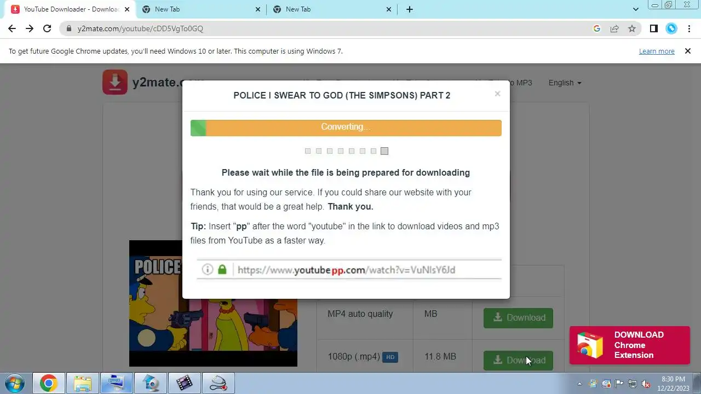Reload the y2mate page

[47, 28]
